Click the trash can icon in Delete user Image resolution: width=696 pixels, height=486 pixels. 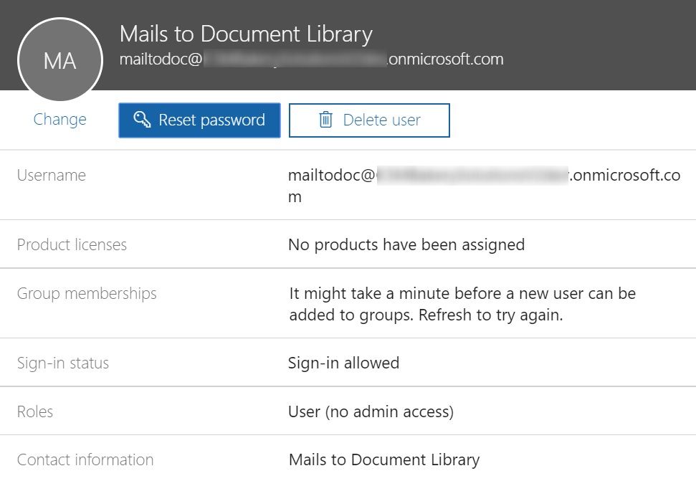point(325,120)
